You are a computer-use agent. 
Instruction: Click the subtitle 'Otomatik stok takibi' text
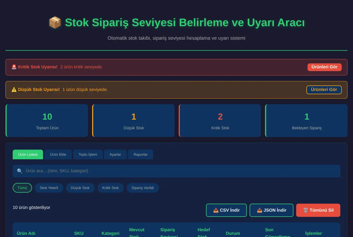[x=176, y=38]
